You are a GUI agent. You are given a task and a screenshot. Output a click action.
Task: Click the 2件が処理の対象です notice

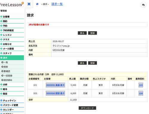pyautogui.click(x=39, y=25)
